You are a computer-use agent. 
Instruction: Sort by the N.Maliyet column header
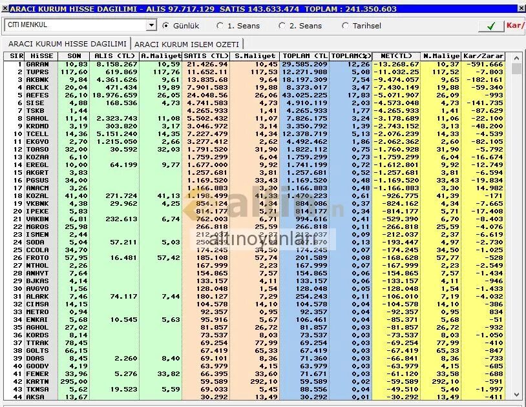[x=441, y=56]
